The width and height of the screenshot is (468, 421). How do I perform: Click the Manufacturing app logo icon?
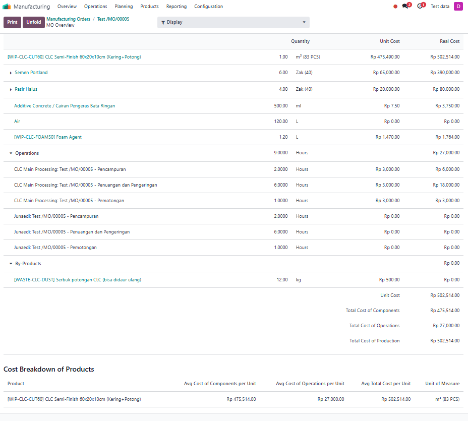[7, 6]
